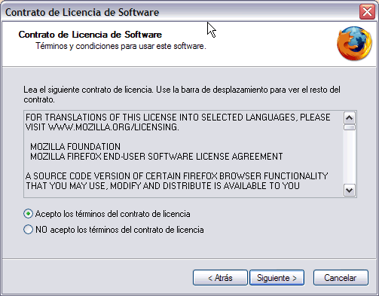379x296 pixels.
Task: Click the WWW.MOZILLA.ORG/LICENSING text in the license
Action: [x=114, y=127]
